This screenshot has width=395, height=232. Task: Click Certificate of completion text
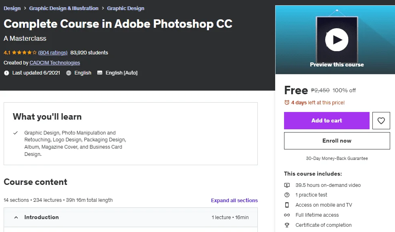324,225
